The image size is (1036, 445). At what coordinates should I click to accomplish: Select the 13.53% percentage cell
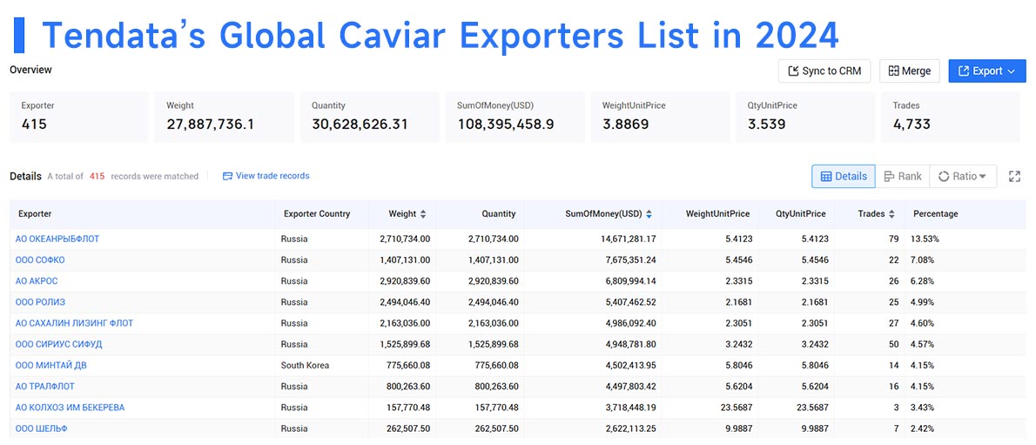click(926, 239)
